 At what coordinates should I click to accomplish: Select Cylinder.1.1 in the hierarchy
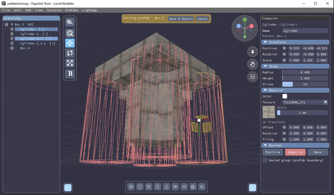pyautogui.click(x=36, y=39)
